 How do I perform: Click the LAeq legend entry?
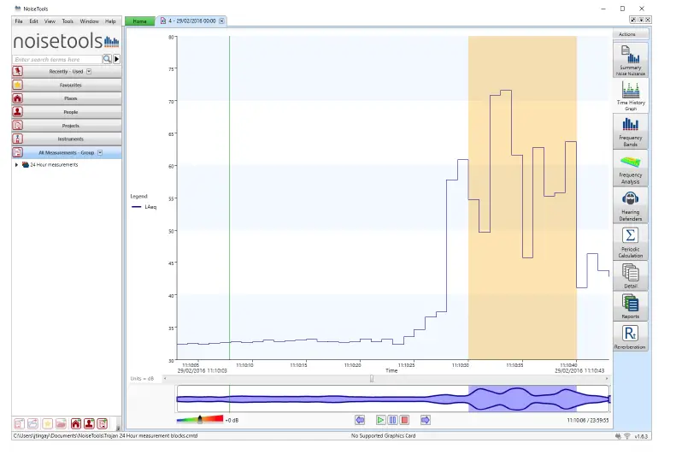[144, 207]
